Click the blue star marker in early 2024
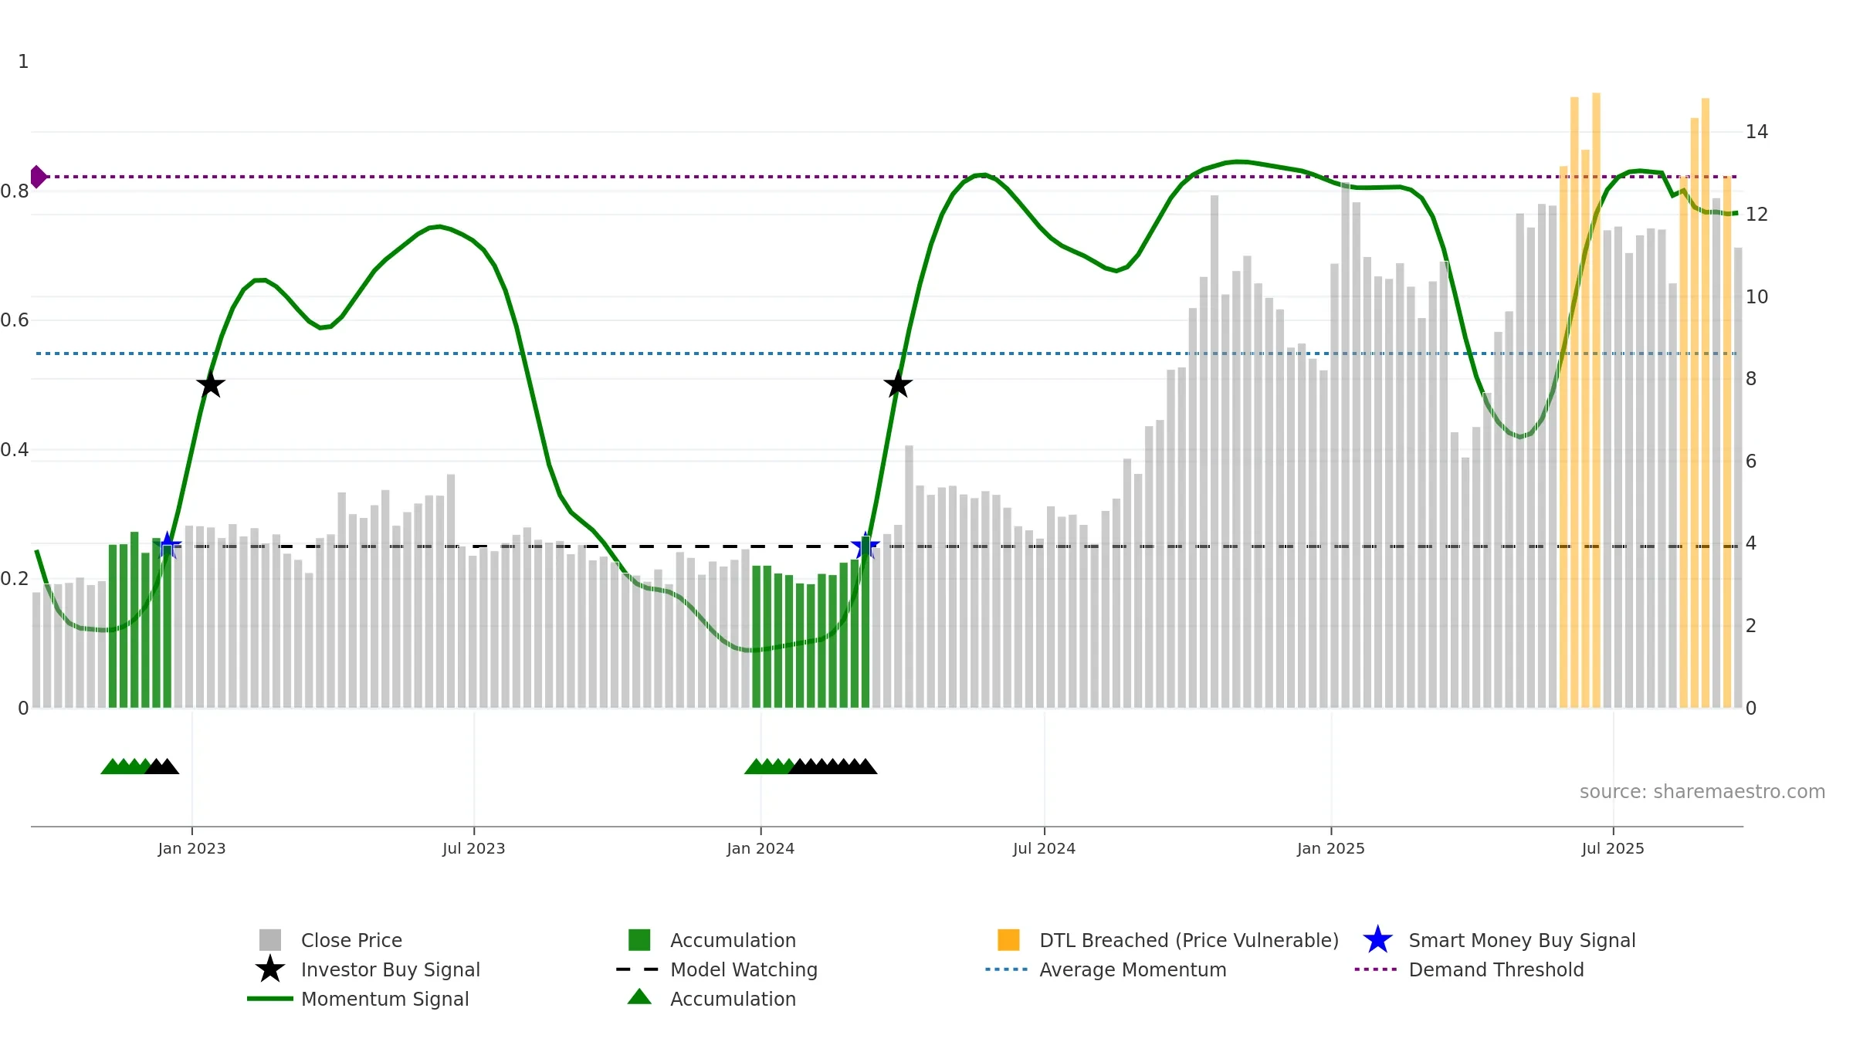The height and width of the screenshot is (1042, 1853). point(866,546)
